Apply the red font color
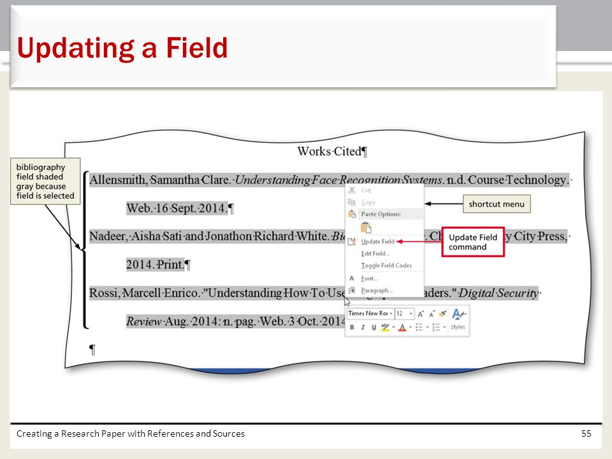 click(402, 327)
